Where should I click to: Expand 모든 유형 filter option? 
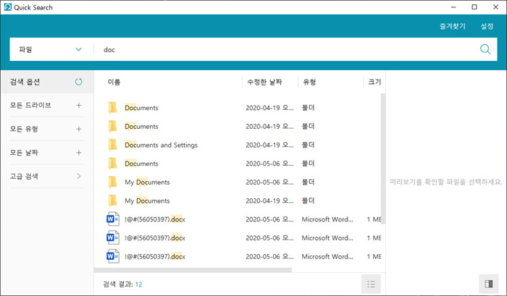79,129
